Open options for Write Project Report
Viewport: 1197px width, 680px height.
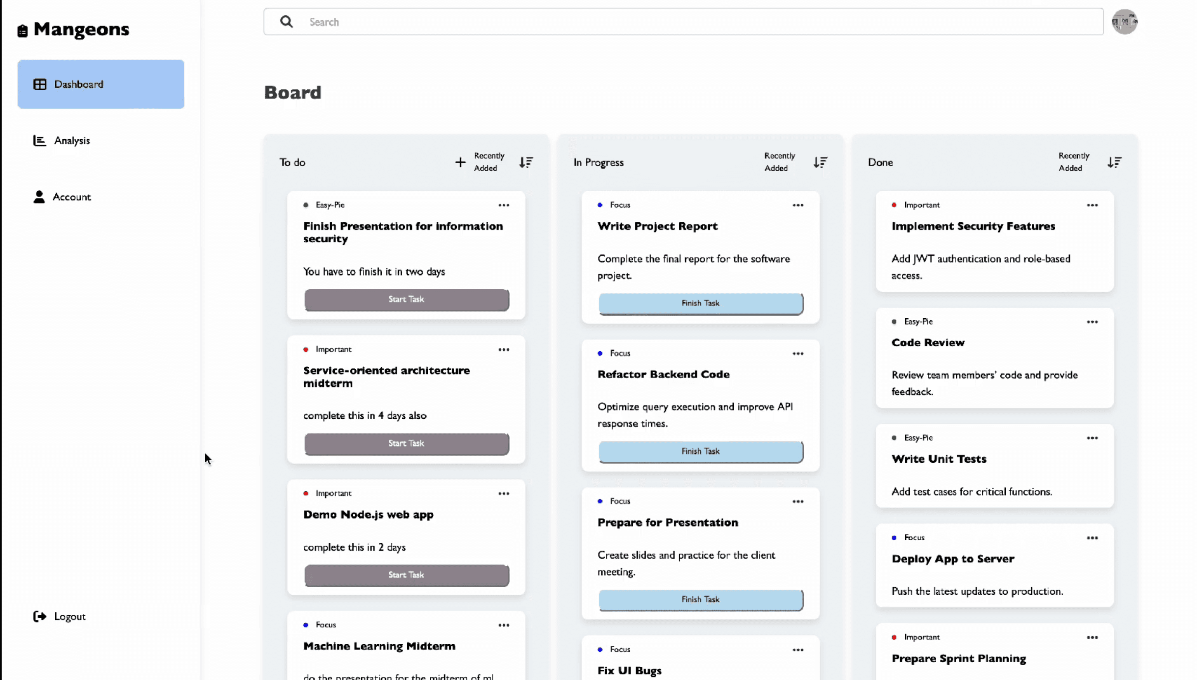(798, 205)
